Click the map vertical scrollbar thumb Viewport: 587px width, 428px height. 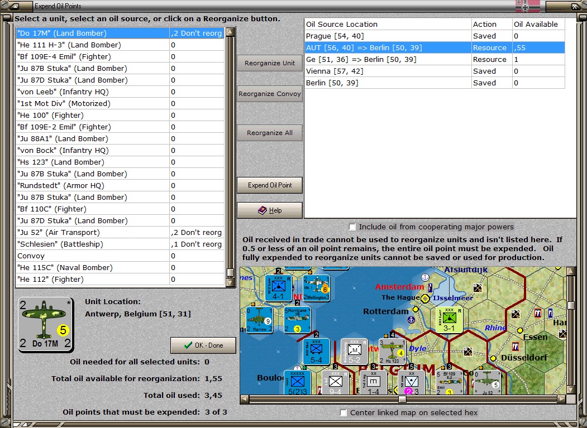coord(571,305)
